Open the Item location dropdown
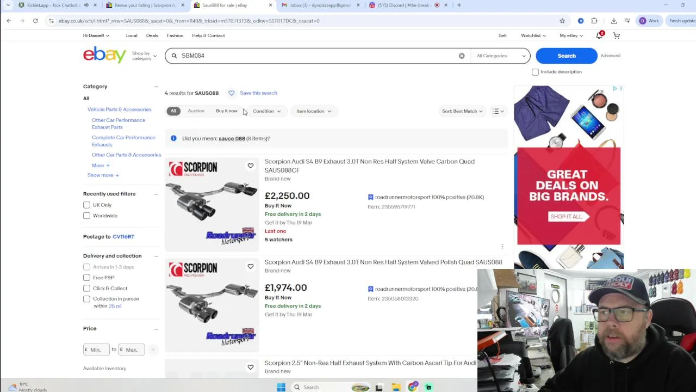The height and width of the screenshot is (392, 696). (314, 111)
